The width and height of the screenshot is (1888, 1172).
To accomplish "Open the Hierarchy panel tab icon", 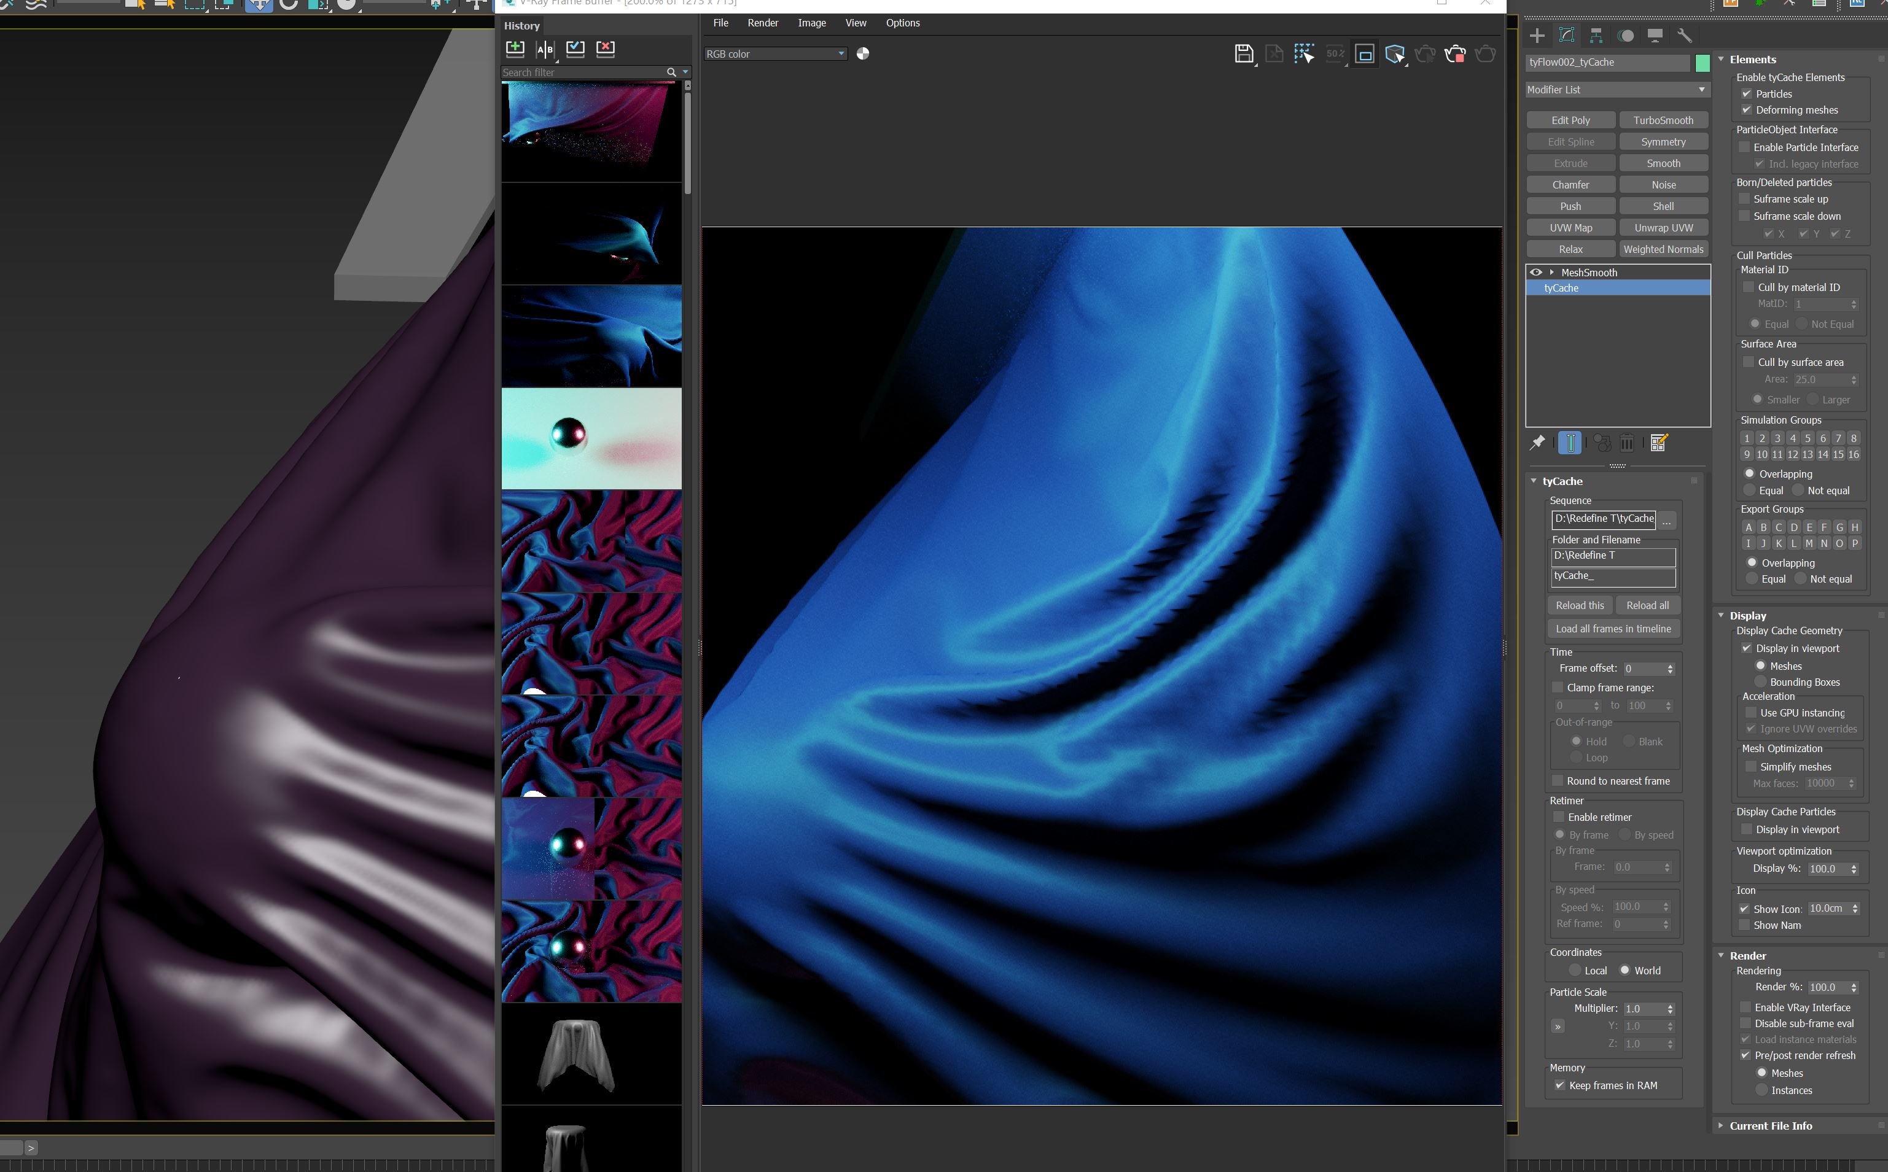I will pos(1596,36).
